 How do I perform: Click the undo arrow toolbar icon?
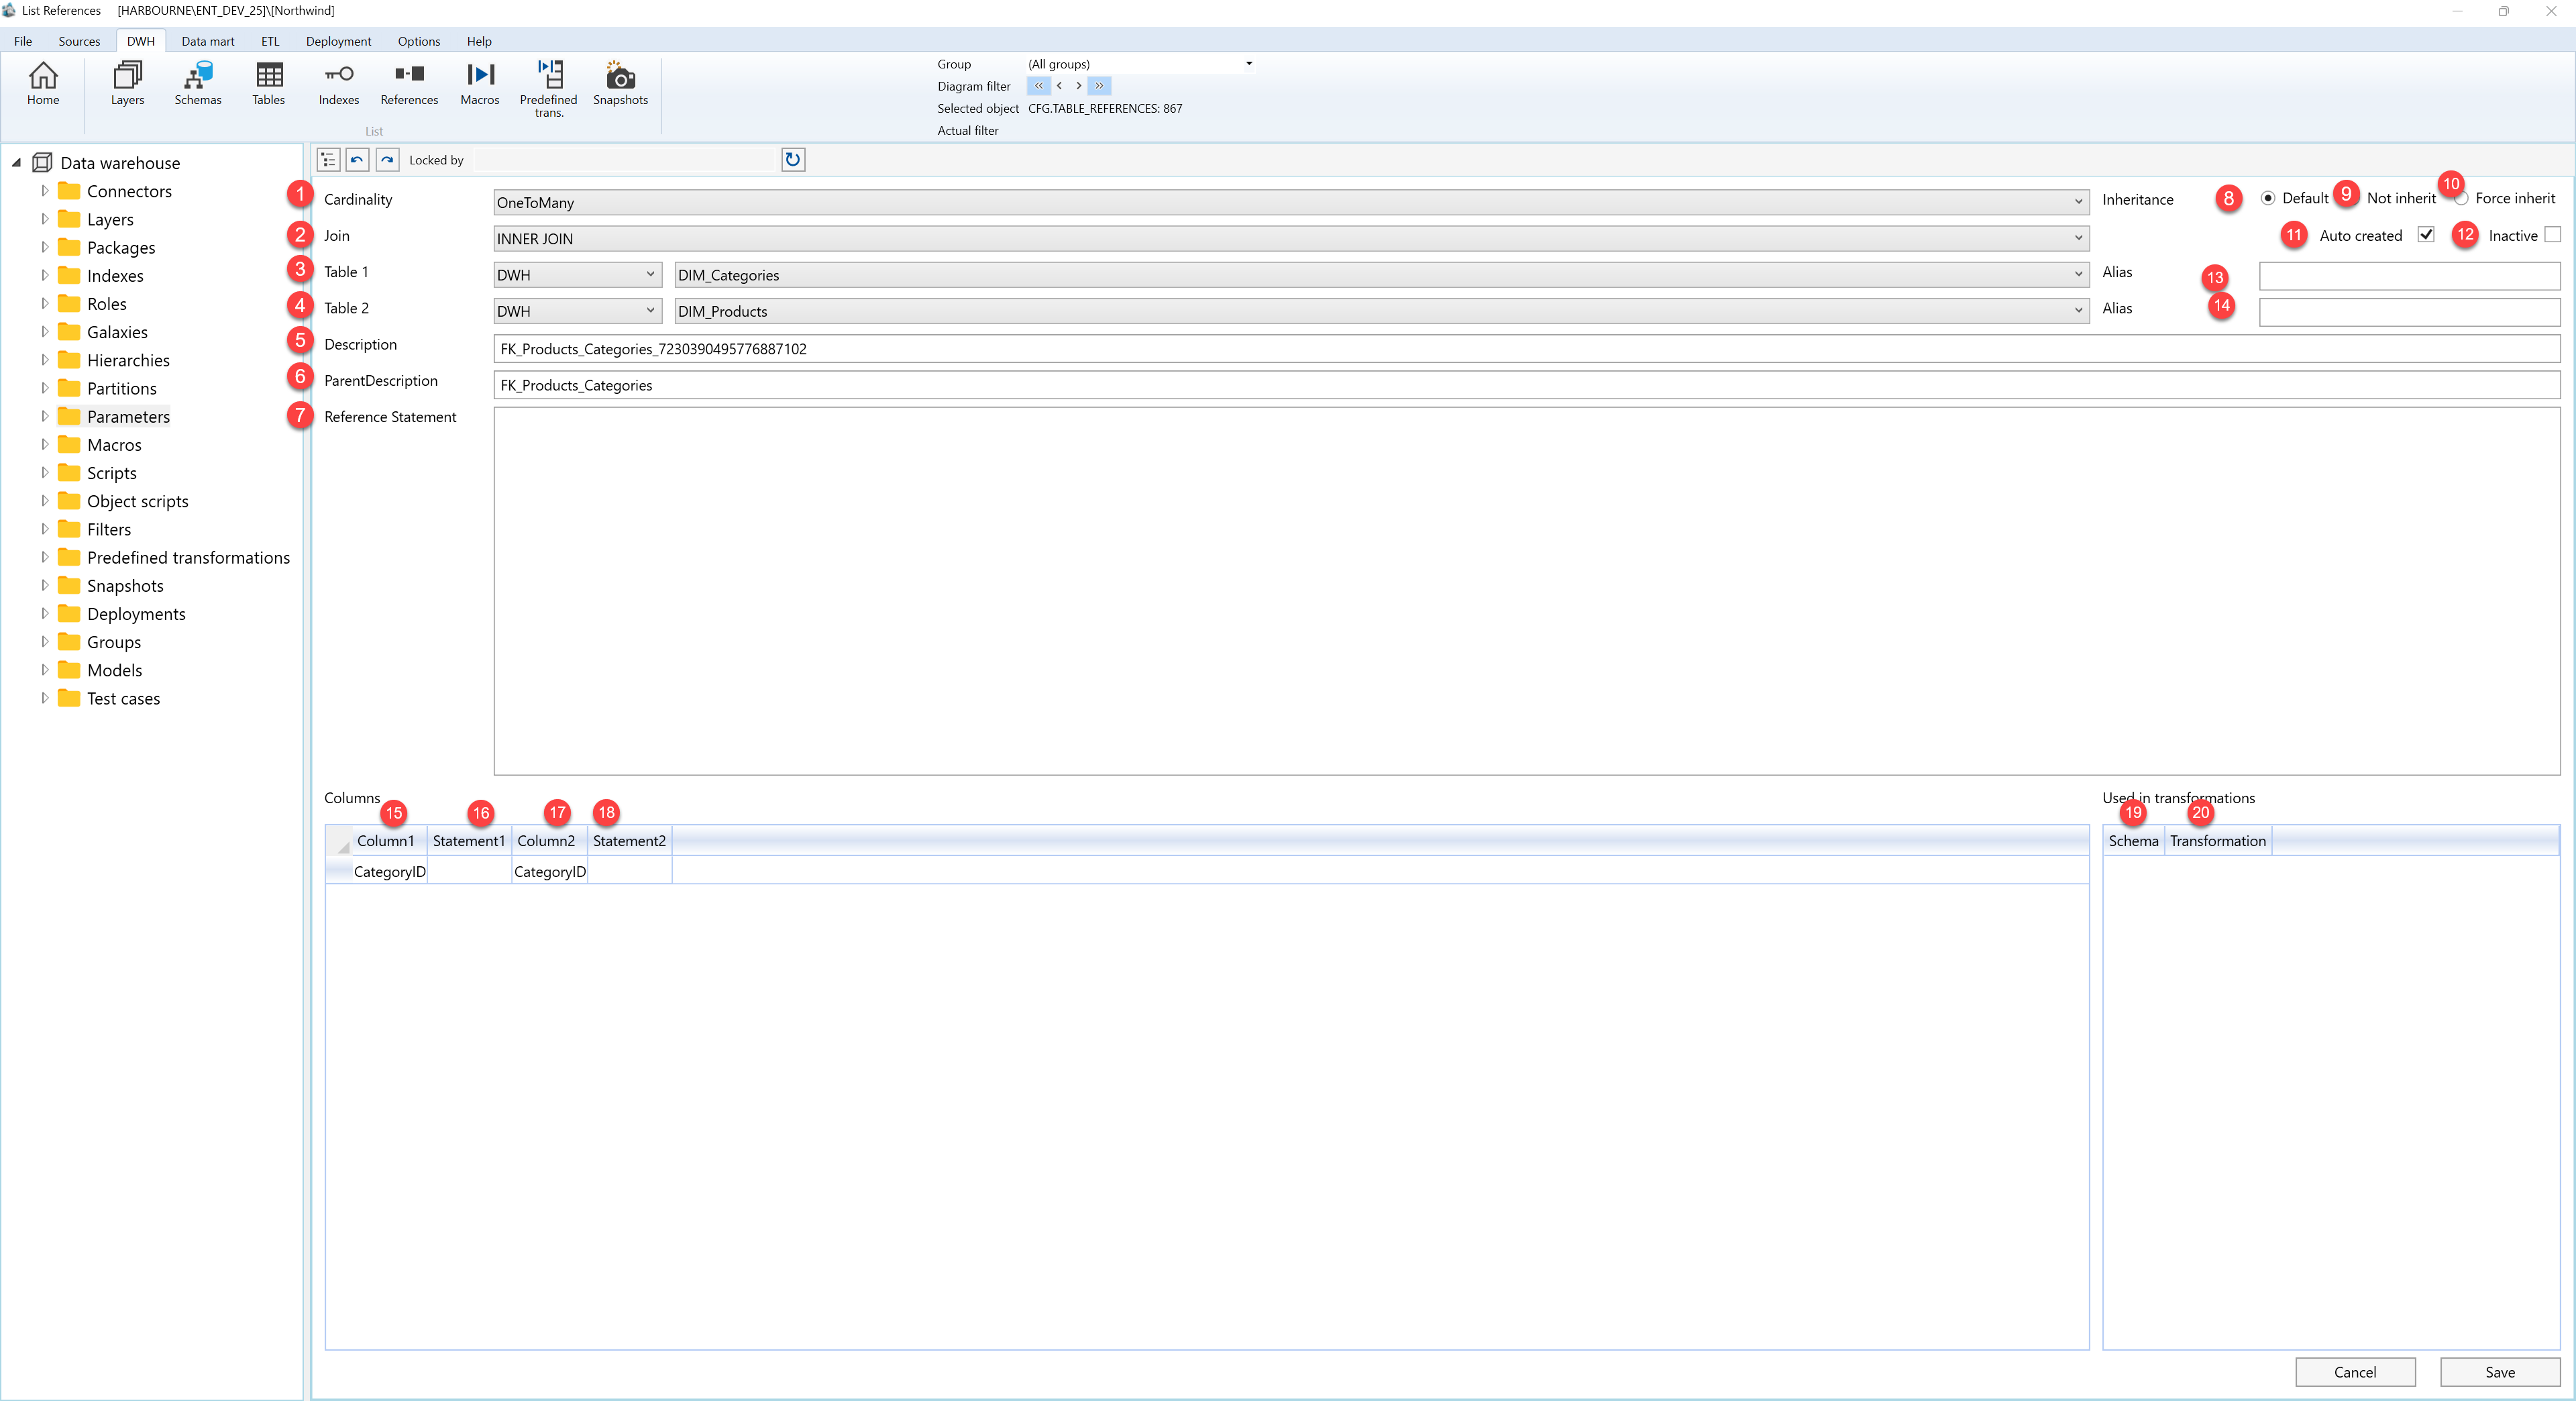point(357,160)
